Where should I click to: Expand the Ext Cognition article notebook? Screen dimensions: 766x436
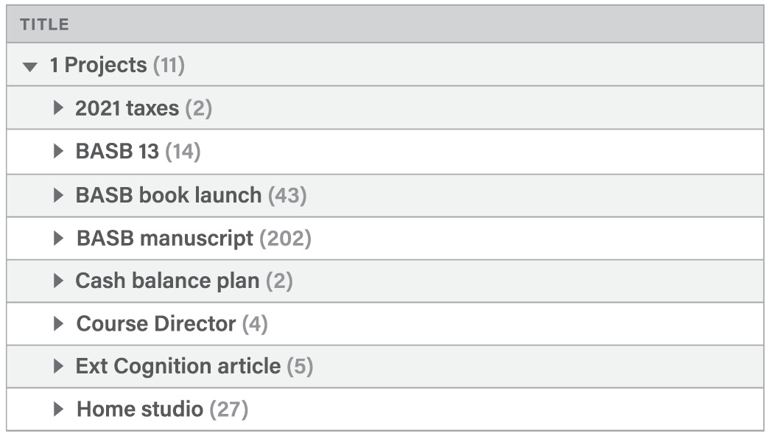click(x=59, y=366)
